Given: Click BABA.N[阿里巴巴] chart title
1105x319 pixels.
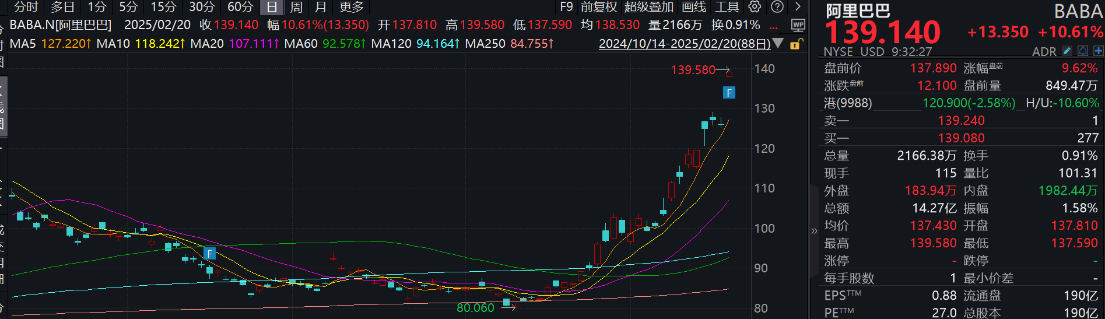Looking at the screenshot, I should tap(61, 25).
